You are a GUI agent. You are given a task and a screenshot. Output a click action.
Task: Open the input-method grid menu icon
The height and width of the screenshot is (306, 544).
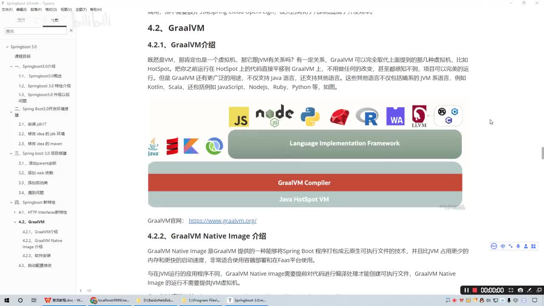[x=533, y=246]
